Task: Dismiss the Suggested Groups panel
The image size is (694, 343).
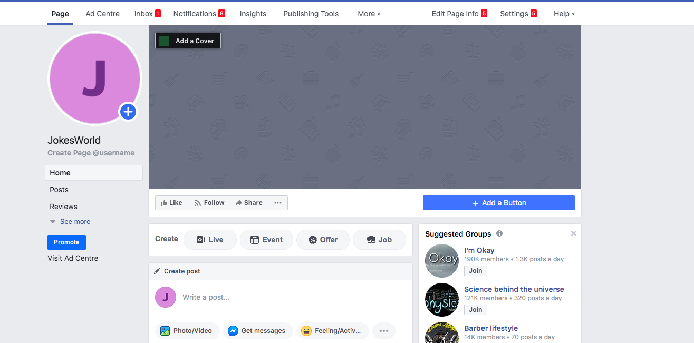Action: pyautogui.click(x=574, y=233)
